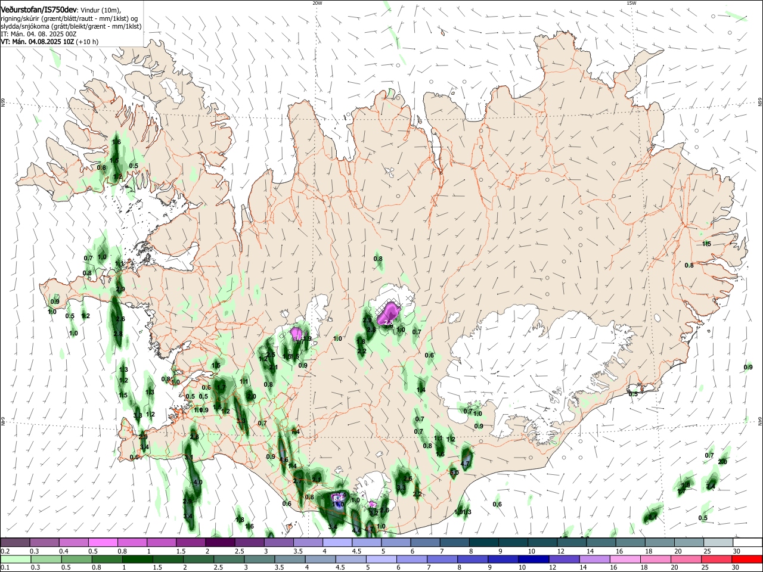Click the 0.2 label in the legend

click(5, 552)
